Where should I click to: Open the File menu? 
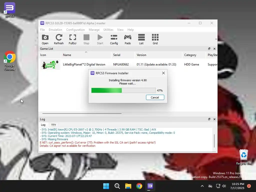[x=42, y=30]
